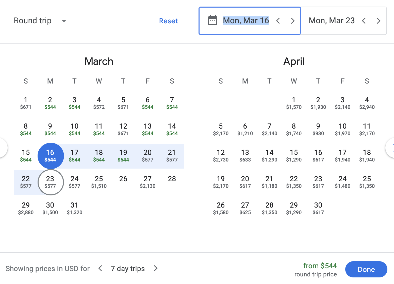Advance the departure date with its forward arrow

pyautogui.click(x=292, y=21)
